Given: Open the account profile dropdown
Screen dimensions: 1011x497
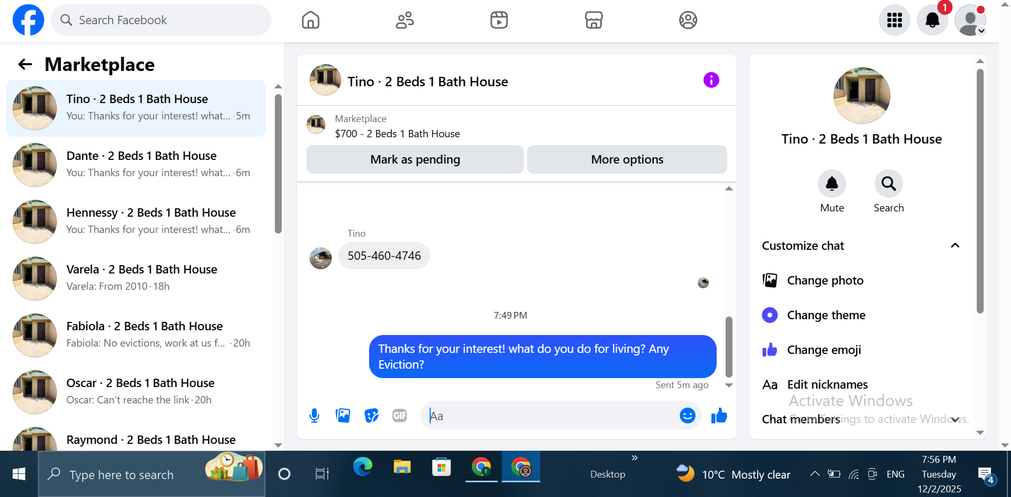Looking at the screenshot, I should tap(970, 20).
